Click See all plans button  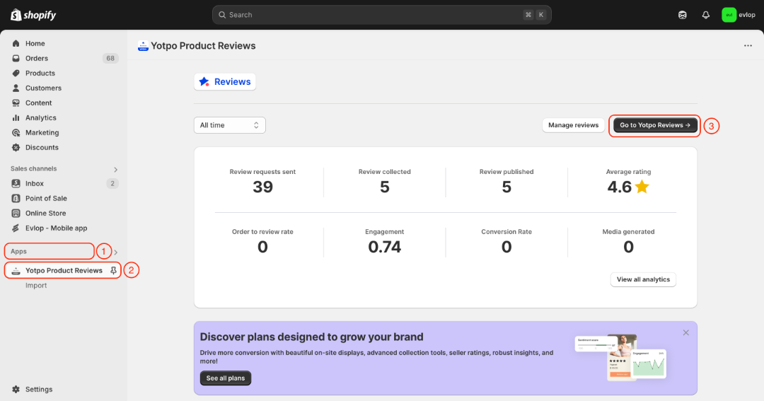point(226,378)
